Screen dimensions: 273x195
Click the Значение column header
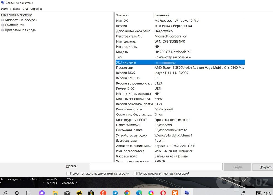(x=199, y=15)
